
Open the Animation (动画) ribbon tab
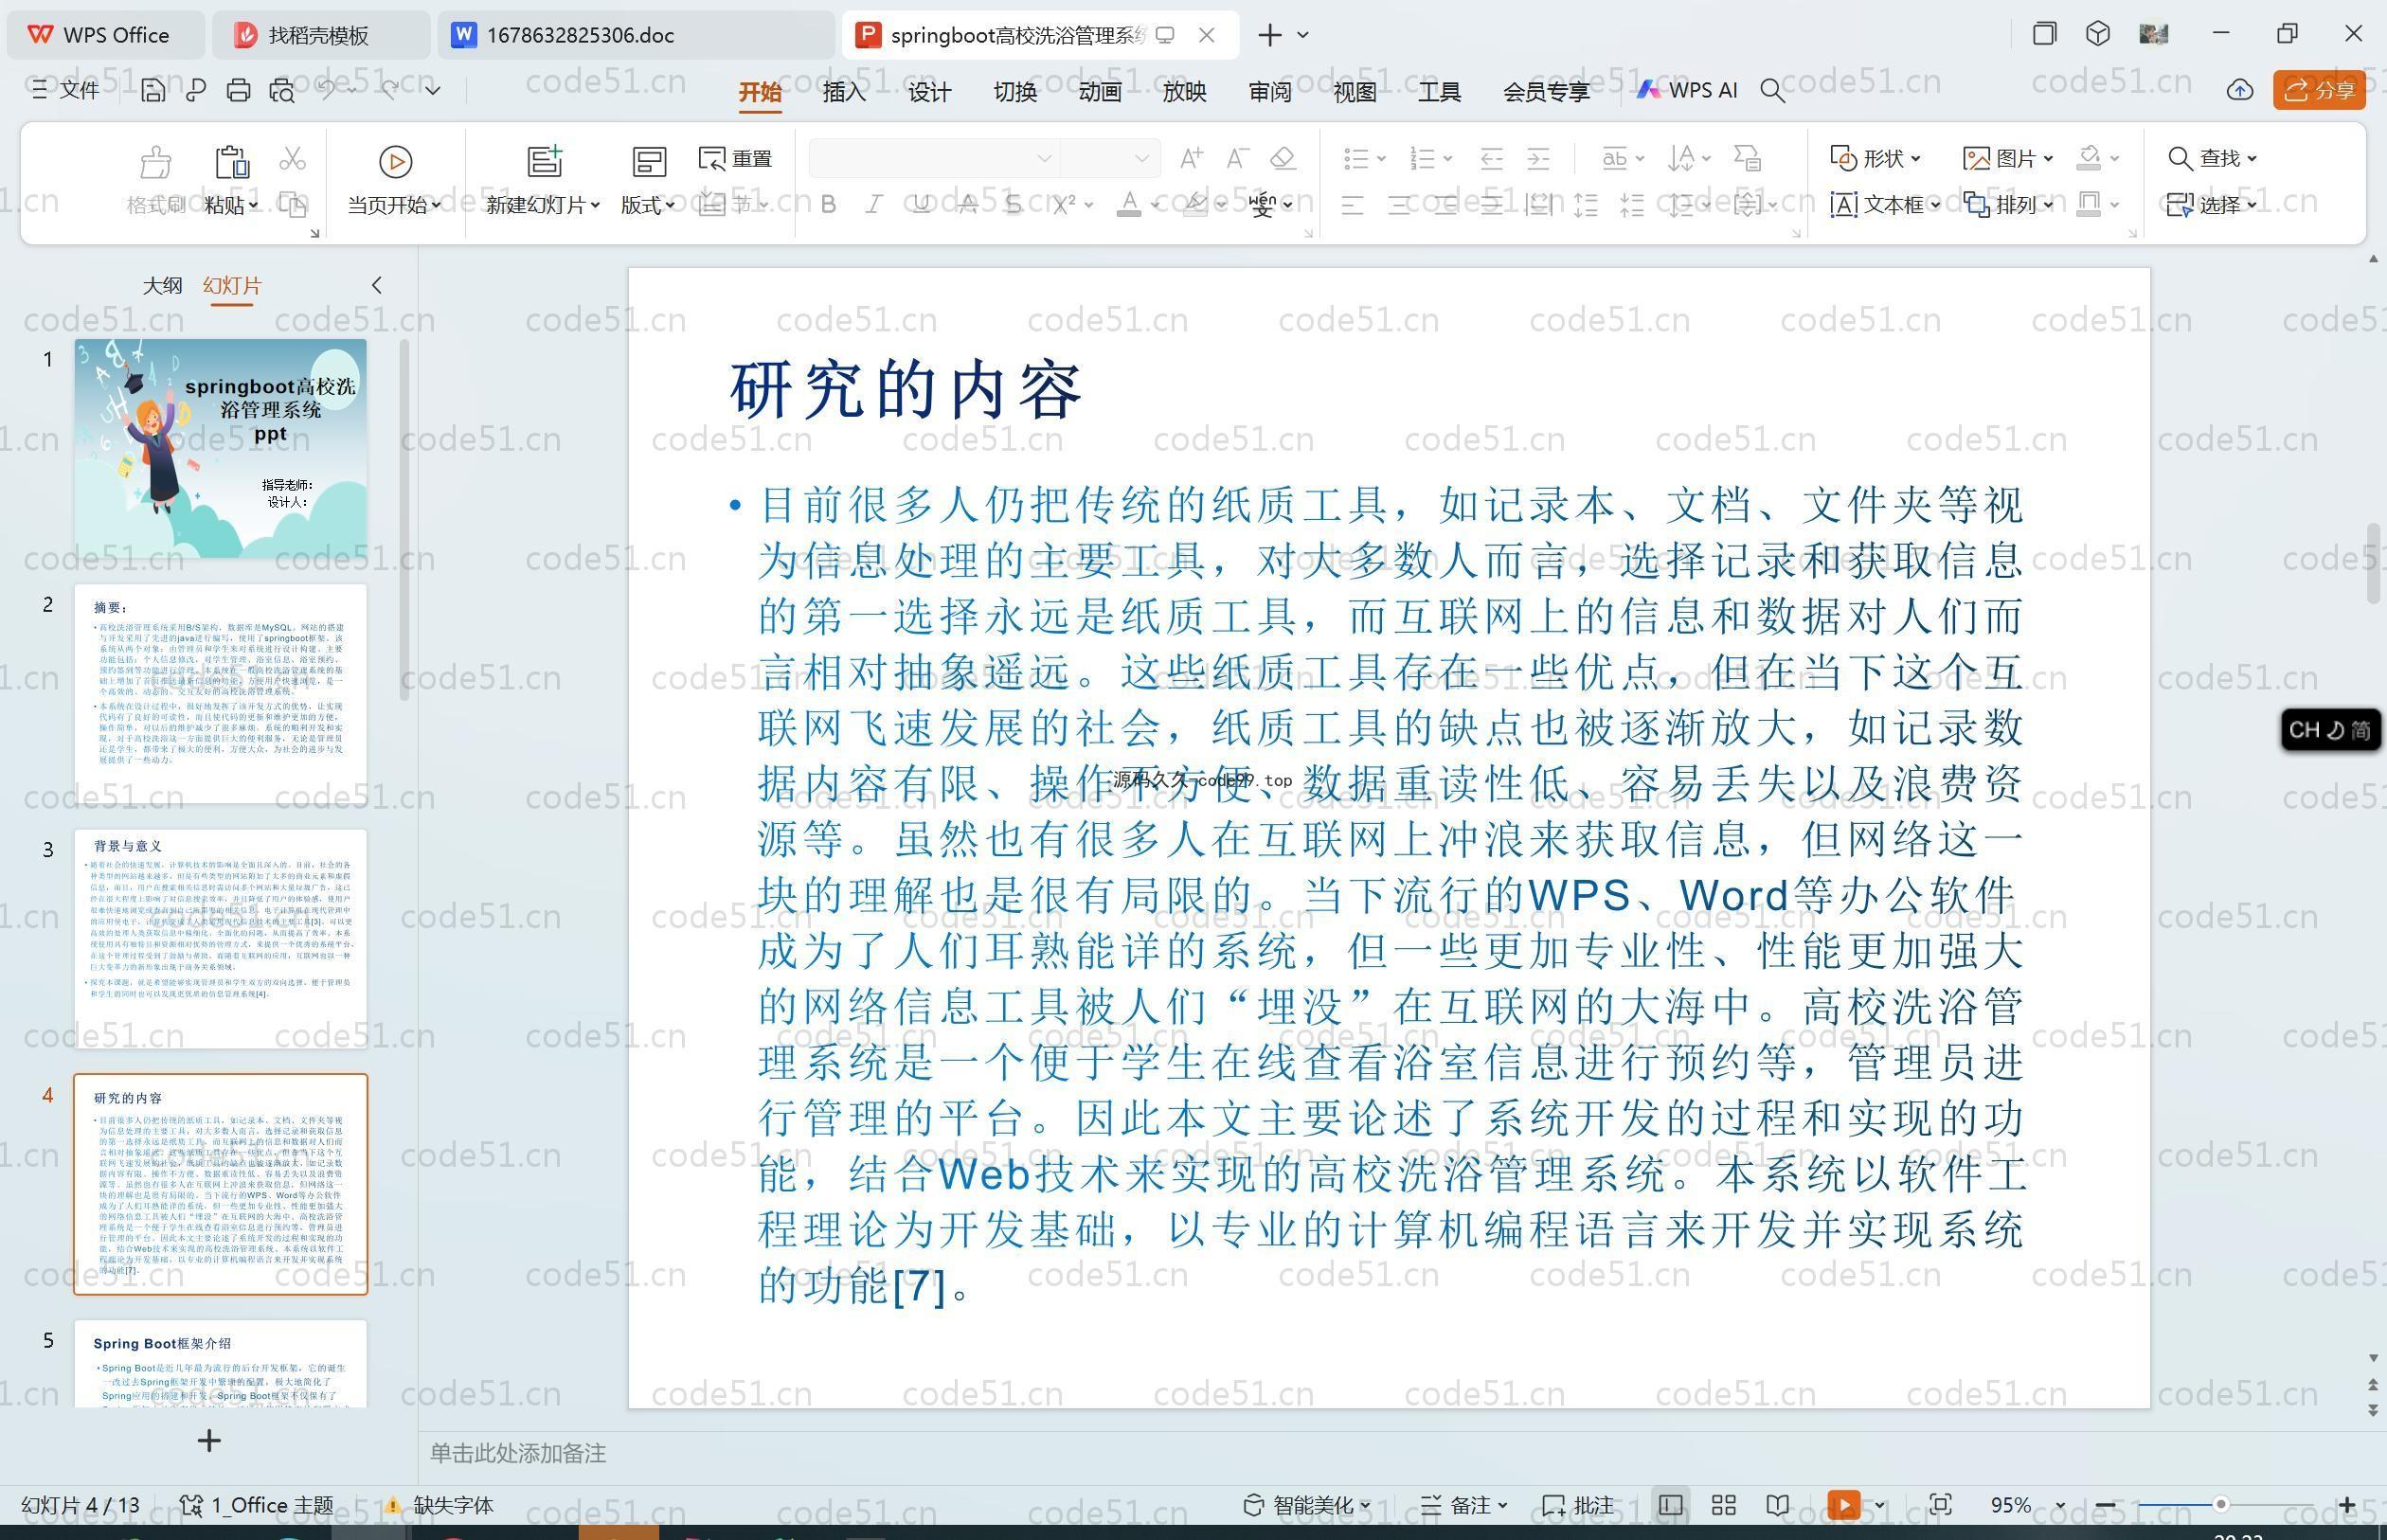point(1099,92)
